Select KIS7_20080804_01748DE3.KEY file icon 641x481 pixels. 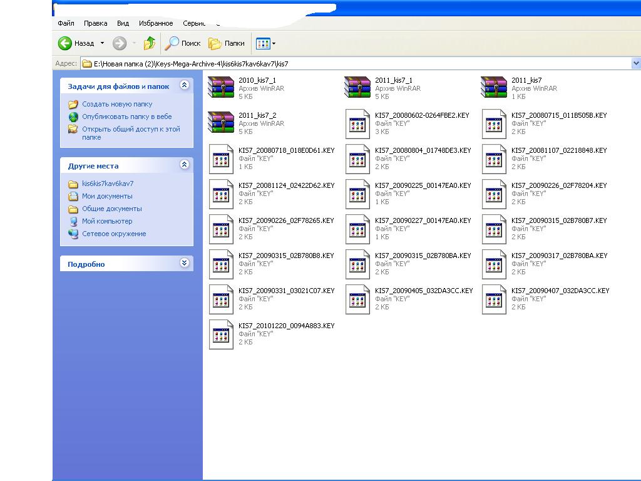pyautogui.click(x=357, y=158)
